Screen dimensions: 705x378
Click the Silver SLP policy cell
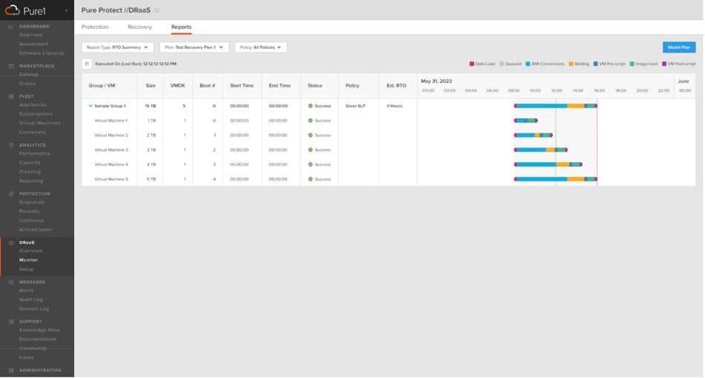pyautogui.click(x=355, y=106)
